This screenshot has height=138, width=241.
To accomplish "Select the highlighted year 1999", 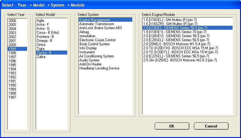I will [x=17, y=49].
